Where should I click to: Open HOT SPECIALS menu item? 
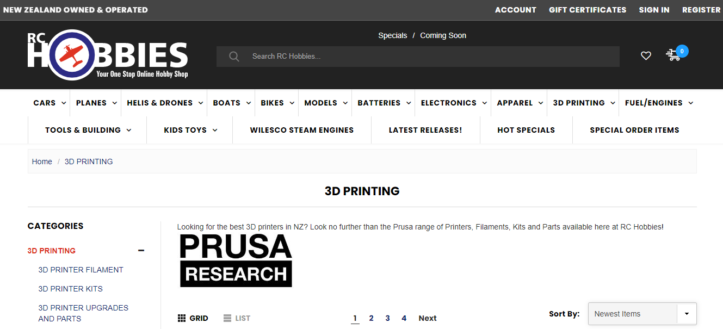(x=526, y=130)
